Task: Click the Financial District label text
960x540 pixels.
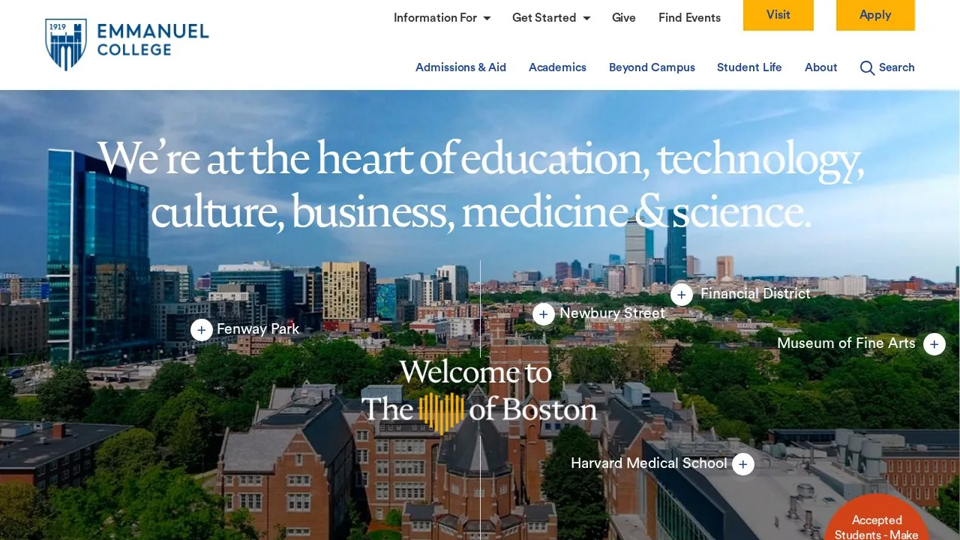Action: point(755,294)
